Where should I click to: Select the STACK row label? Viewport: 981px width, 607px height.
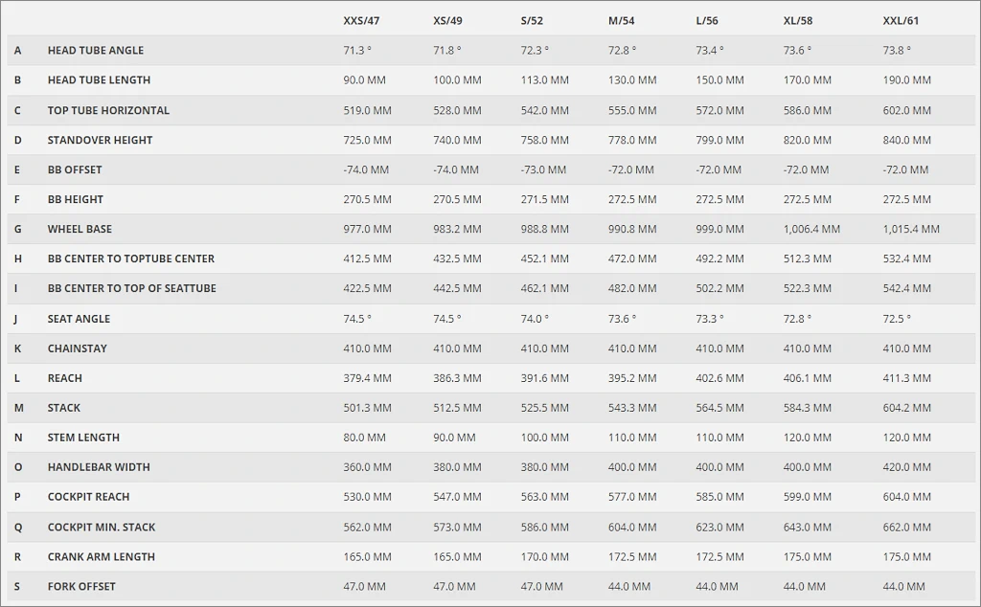point(64,408)
